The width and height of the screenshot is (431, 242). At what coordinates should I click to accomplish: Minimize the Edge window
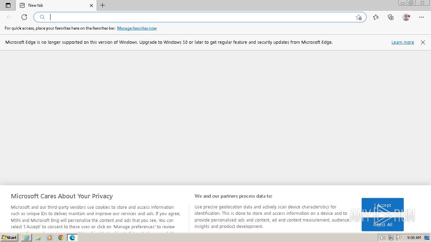pyautogui.click(x=403, y=3)
